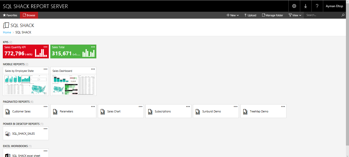This screenshot has width=349, height=157.
Task: Open ellipsis menu on Parameters report
Action: pyautogui.click(x=93, y=107)
